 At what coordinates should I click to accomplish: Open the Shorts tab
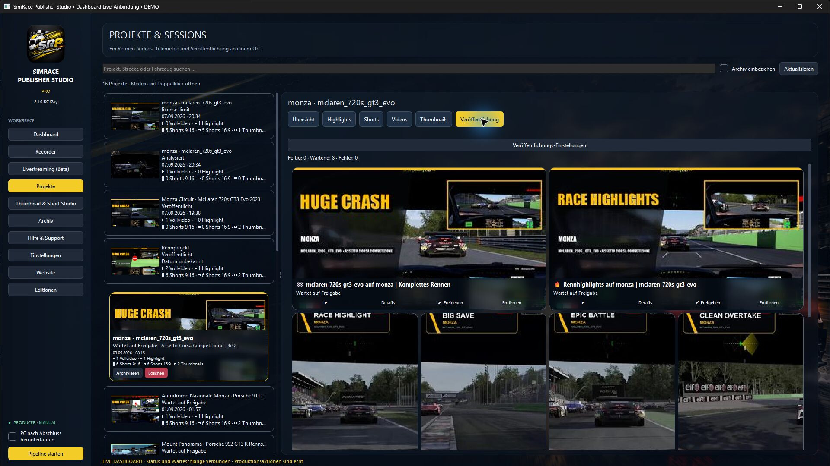pyautogui.click(x=371, y=119)
